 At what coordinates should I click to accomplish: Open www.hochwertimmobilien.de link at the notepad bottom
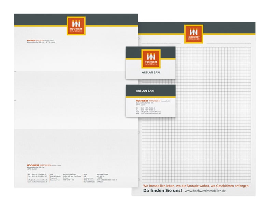(205, 191)
